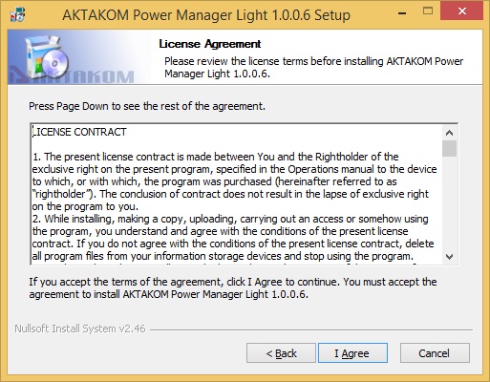
Task: Click the license text scroll-down arrow
Action: (x=449, y=256)
